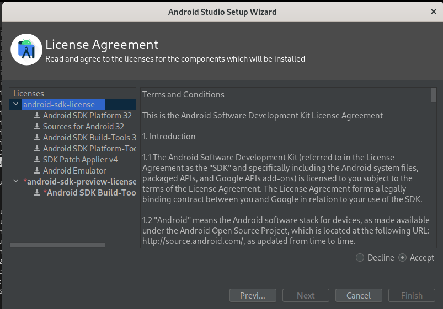Select the Accept radio button

pos(402,258)
